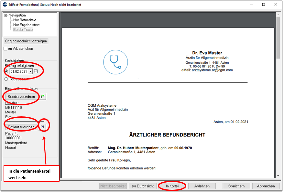Image resolution: width=283 pixels, height=192 pixels.
Task: Open patient record via the document icon
Action: [x=42, y=127]
